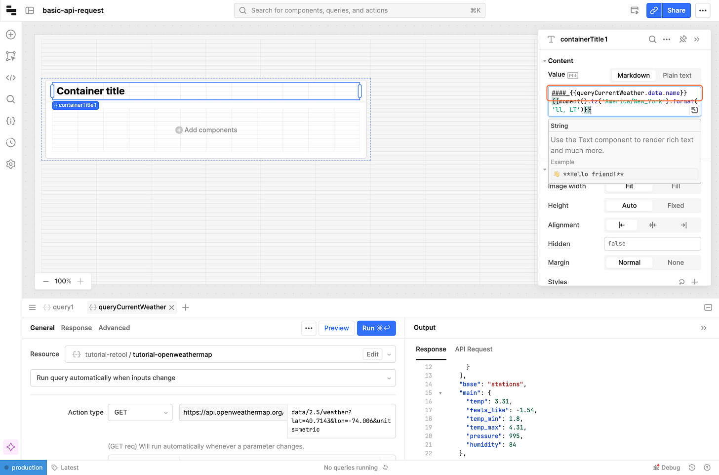The height and width of the screenshot is (475, 719).
Task: Click the Retool logo home icon
Action: pyautogui.click(x=11, y=10)
